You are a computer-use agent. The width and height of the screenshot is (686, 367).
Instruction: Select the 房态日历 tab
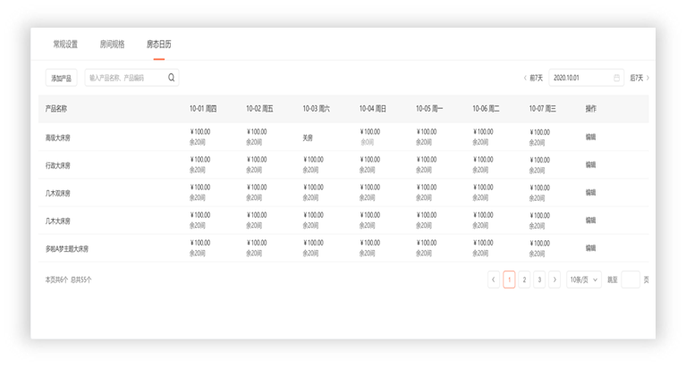point(158,44)
